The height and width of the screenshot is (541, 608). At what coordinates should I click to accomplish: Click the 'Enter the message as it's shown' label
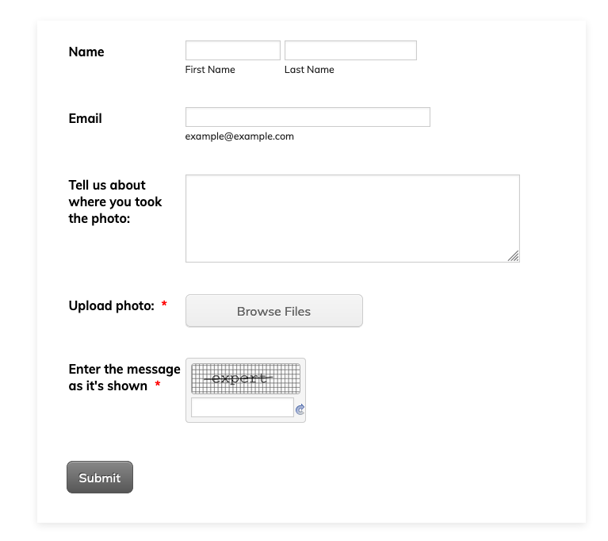pyautogui.click(x=124, y=377)
